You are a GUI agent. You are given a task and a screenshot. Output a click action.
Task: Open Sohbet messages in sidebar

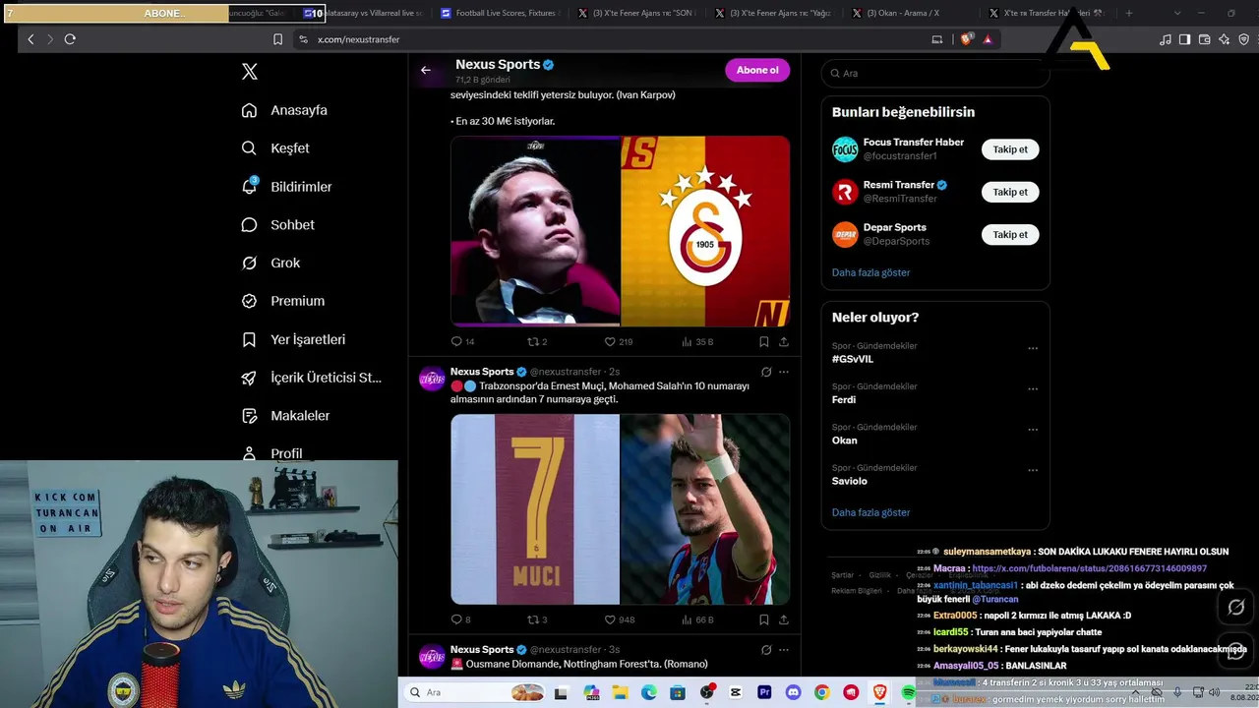[x=277, y=225]
